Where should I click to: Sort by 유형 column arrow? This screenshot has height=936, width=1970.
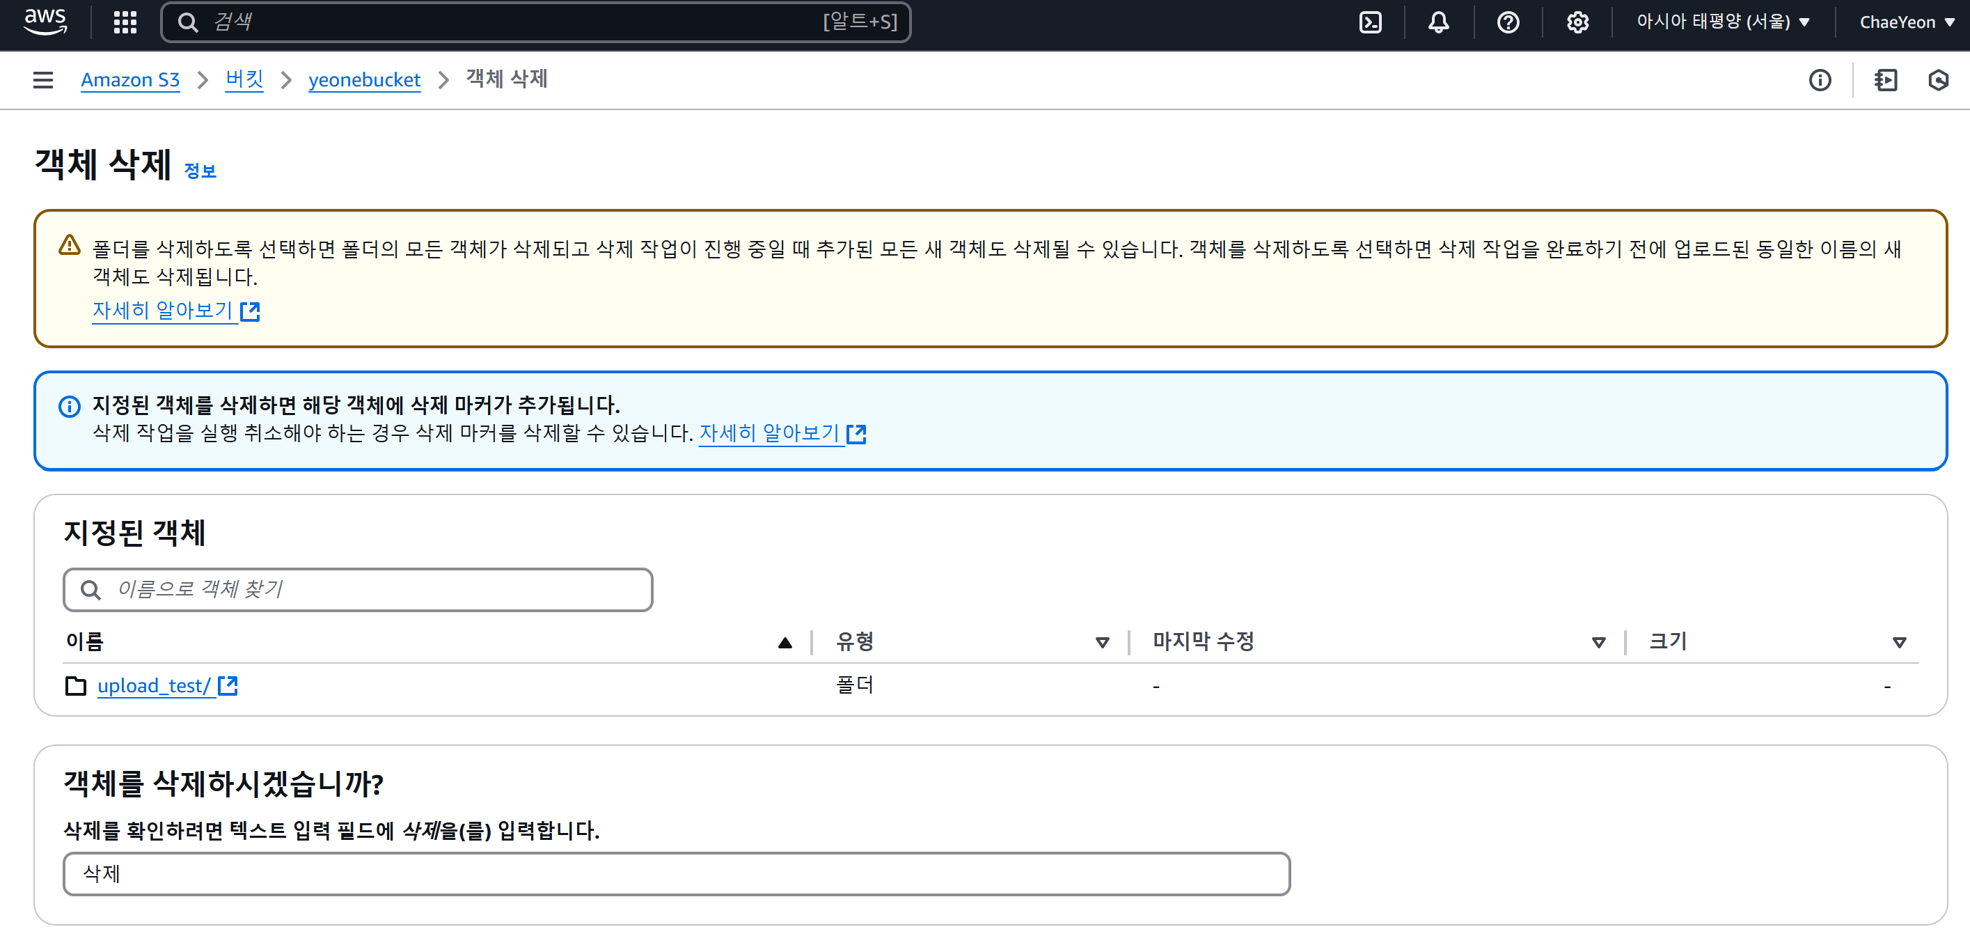(x=1102, y=642)
